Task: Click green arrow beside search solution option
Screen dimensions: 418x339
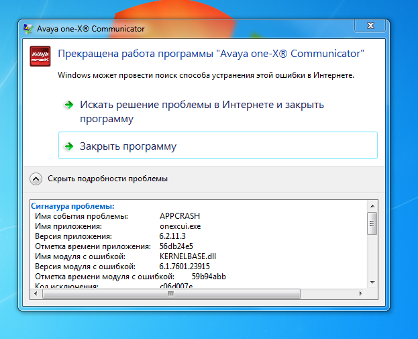Action: 69,105
